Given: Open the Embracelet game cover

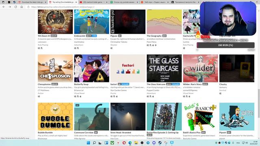Looking at the screenshot, I should pyautogui.click(x=91, y=21).
